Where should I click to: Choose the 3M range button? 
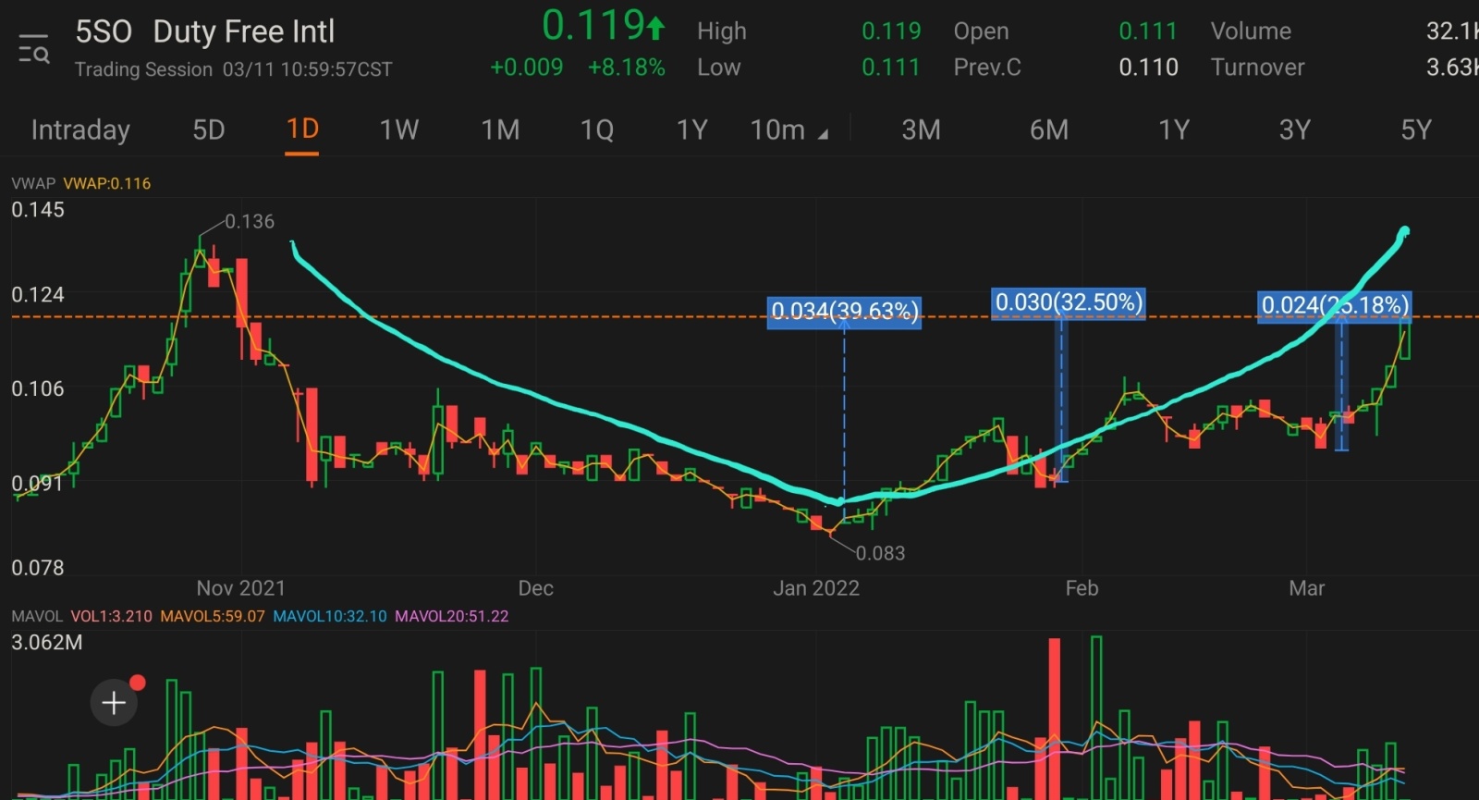coord(921,130)
